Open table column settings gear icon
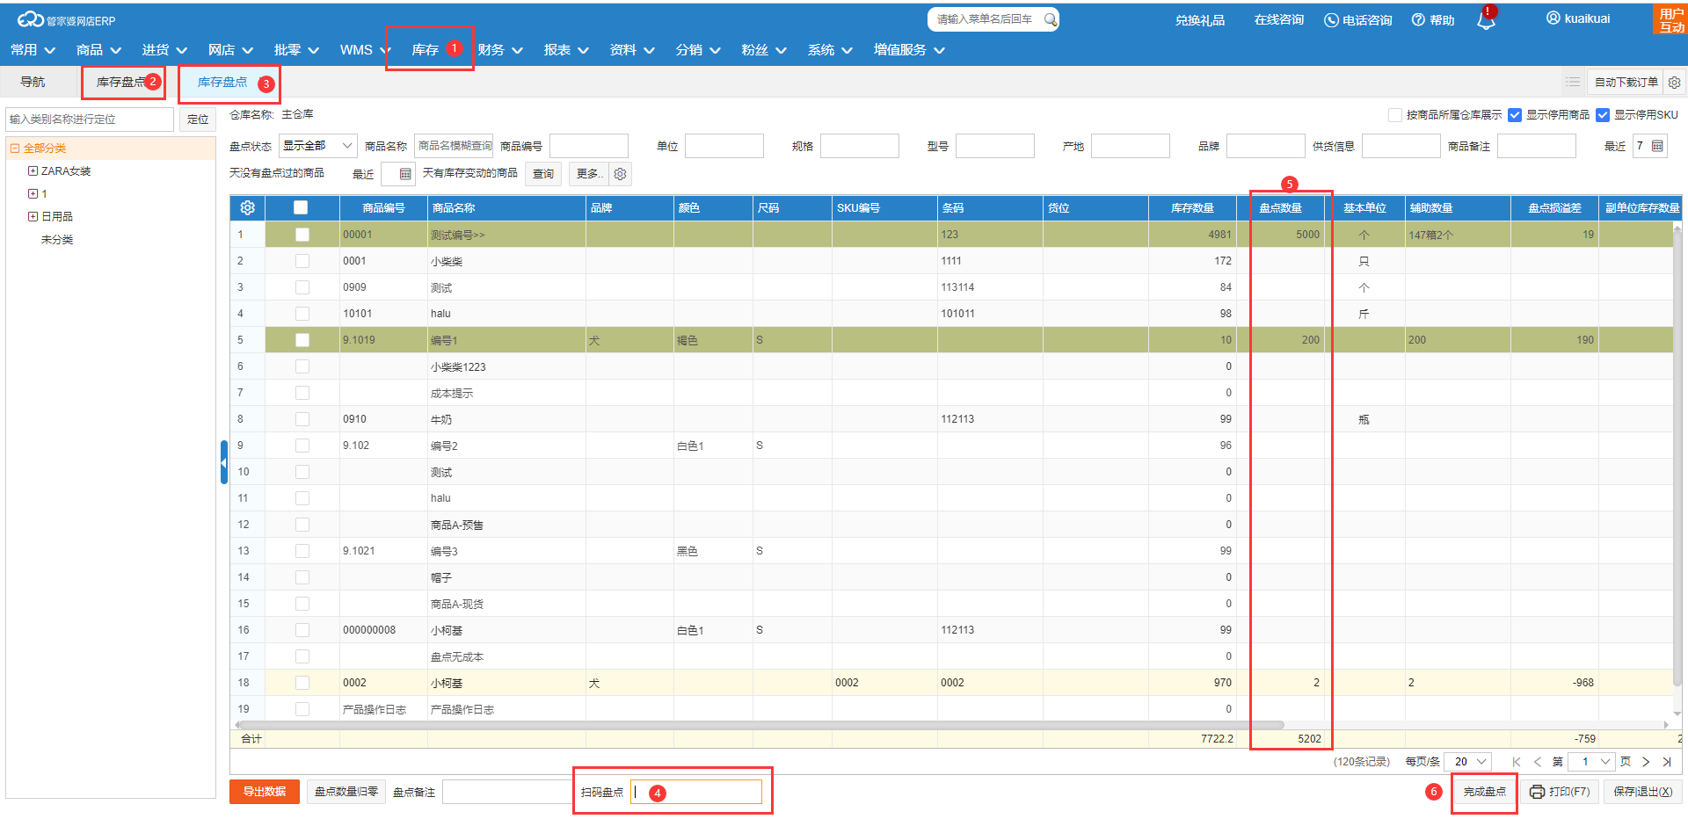The height and width of the screenshot is (819, 1688). pos(247,208)
